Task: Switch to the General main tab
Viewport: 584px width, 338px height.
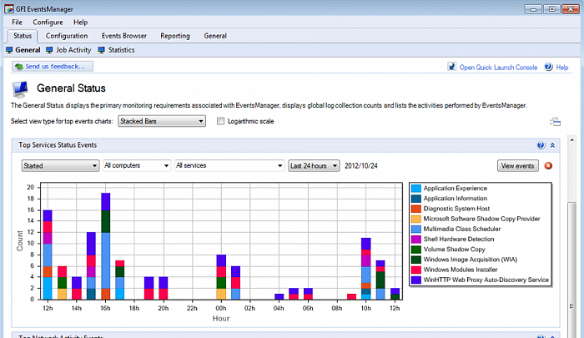Action: coord(215,36)
